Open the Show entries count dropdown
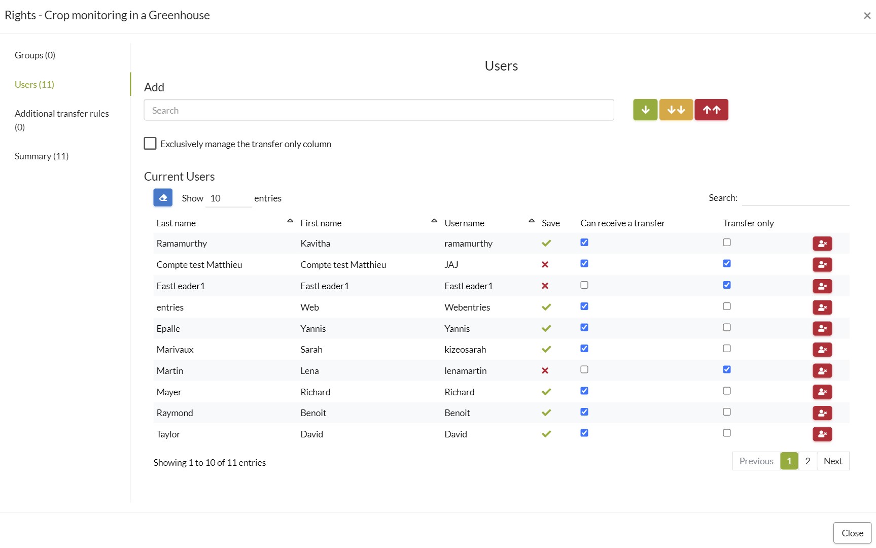 (x=228, y=198)
